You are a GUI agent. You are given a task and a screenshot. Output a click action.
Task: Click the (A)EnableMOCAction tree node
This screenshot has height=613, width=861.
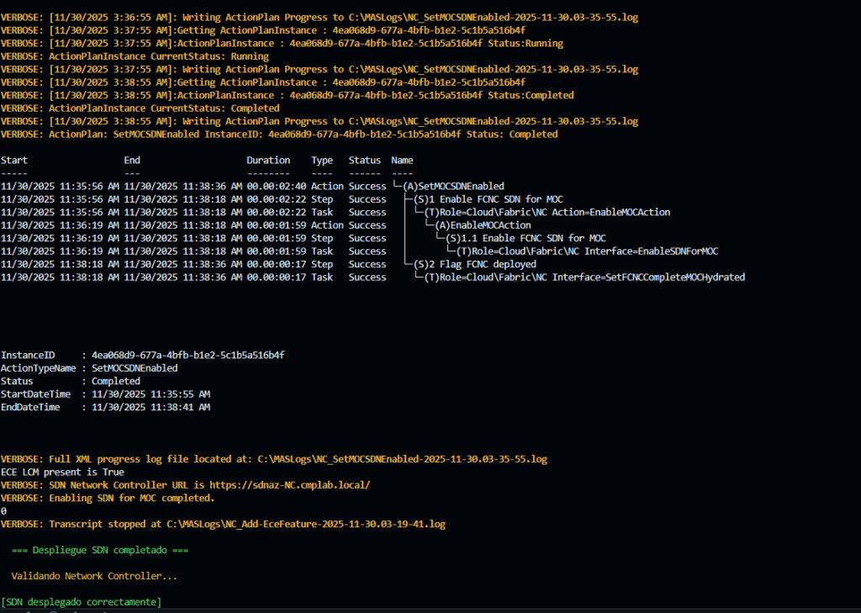click(483, 225)
